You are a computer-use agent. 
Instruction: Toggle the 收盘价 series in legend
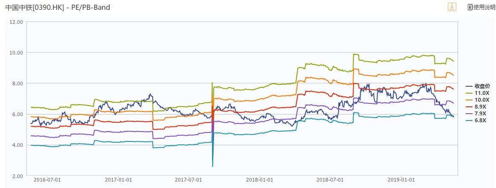483,86
